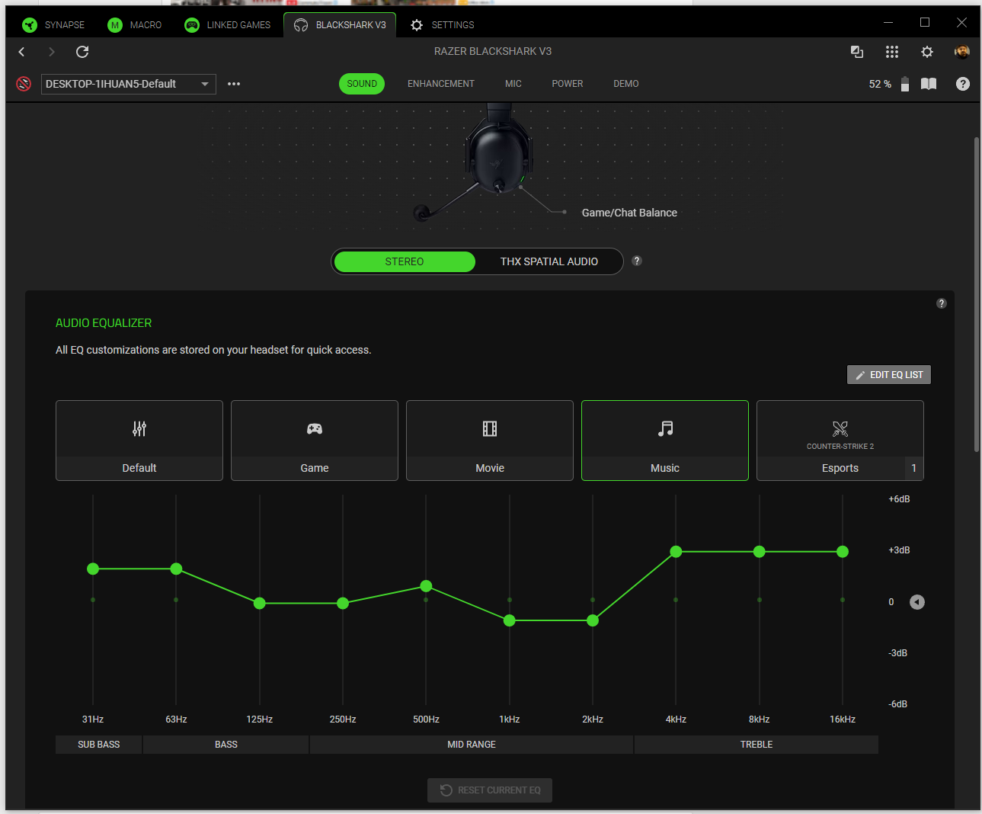The width and height of the screenshot is (982, 814).
Task: Click the 16kHz EQ slider handle
Action: coord(843,552)
